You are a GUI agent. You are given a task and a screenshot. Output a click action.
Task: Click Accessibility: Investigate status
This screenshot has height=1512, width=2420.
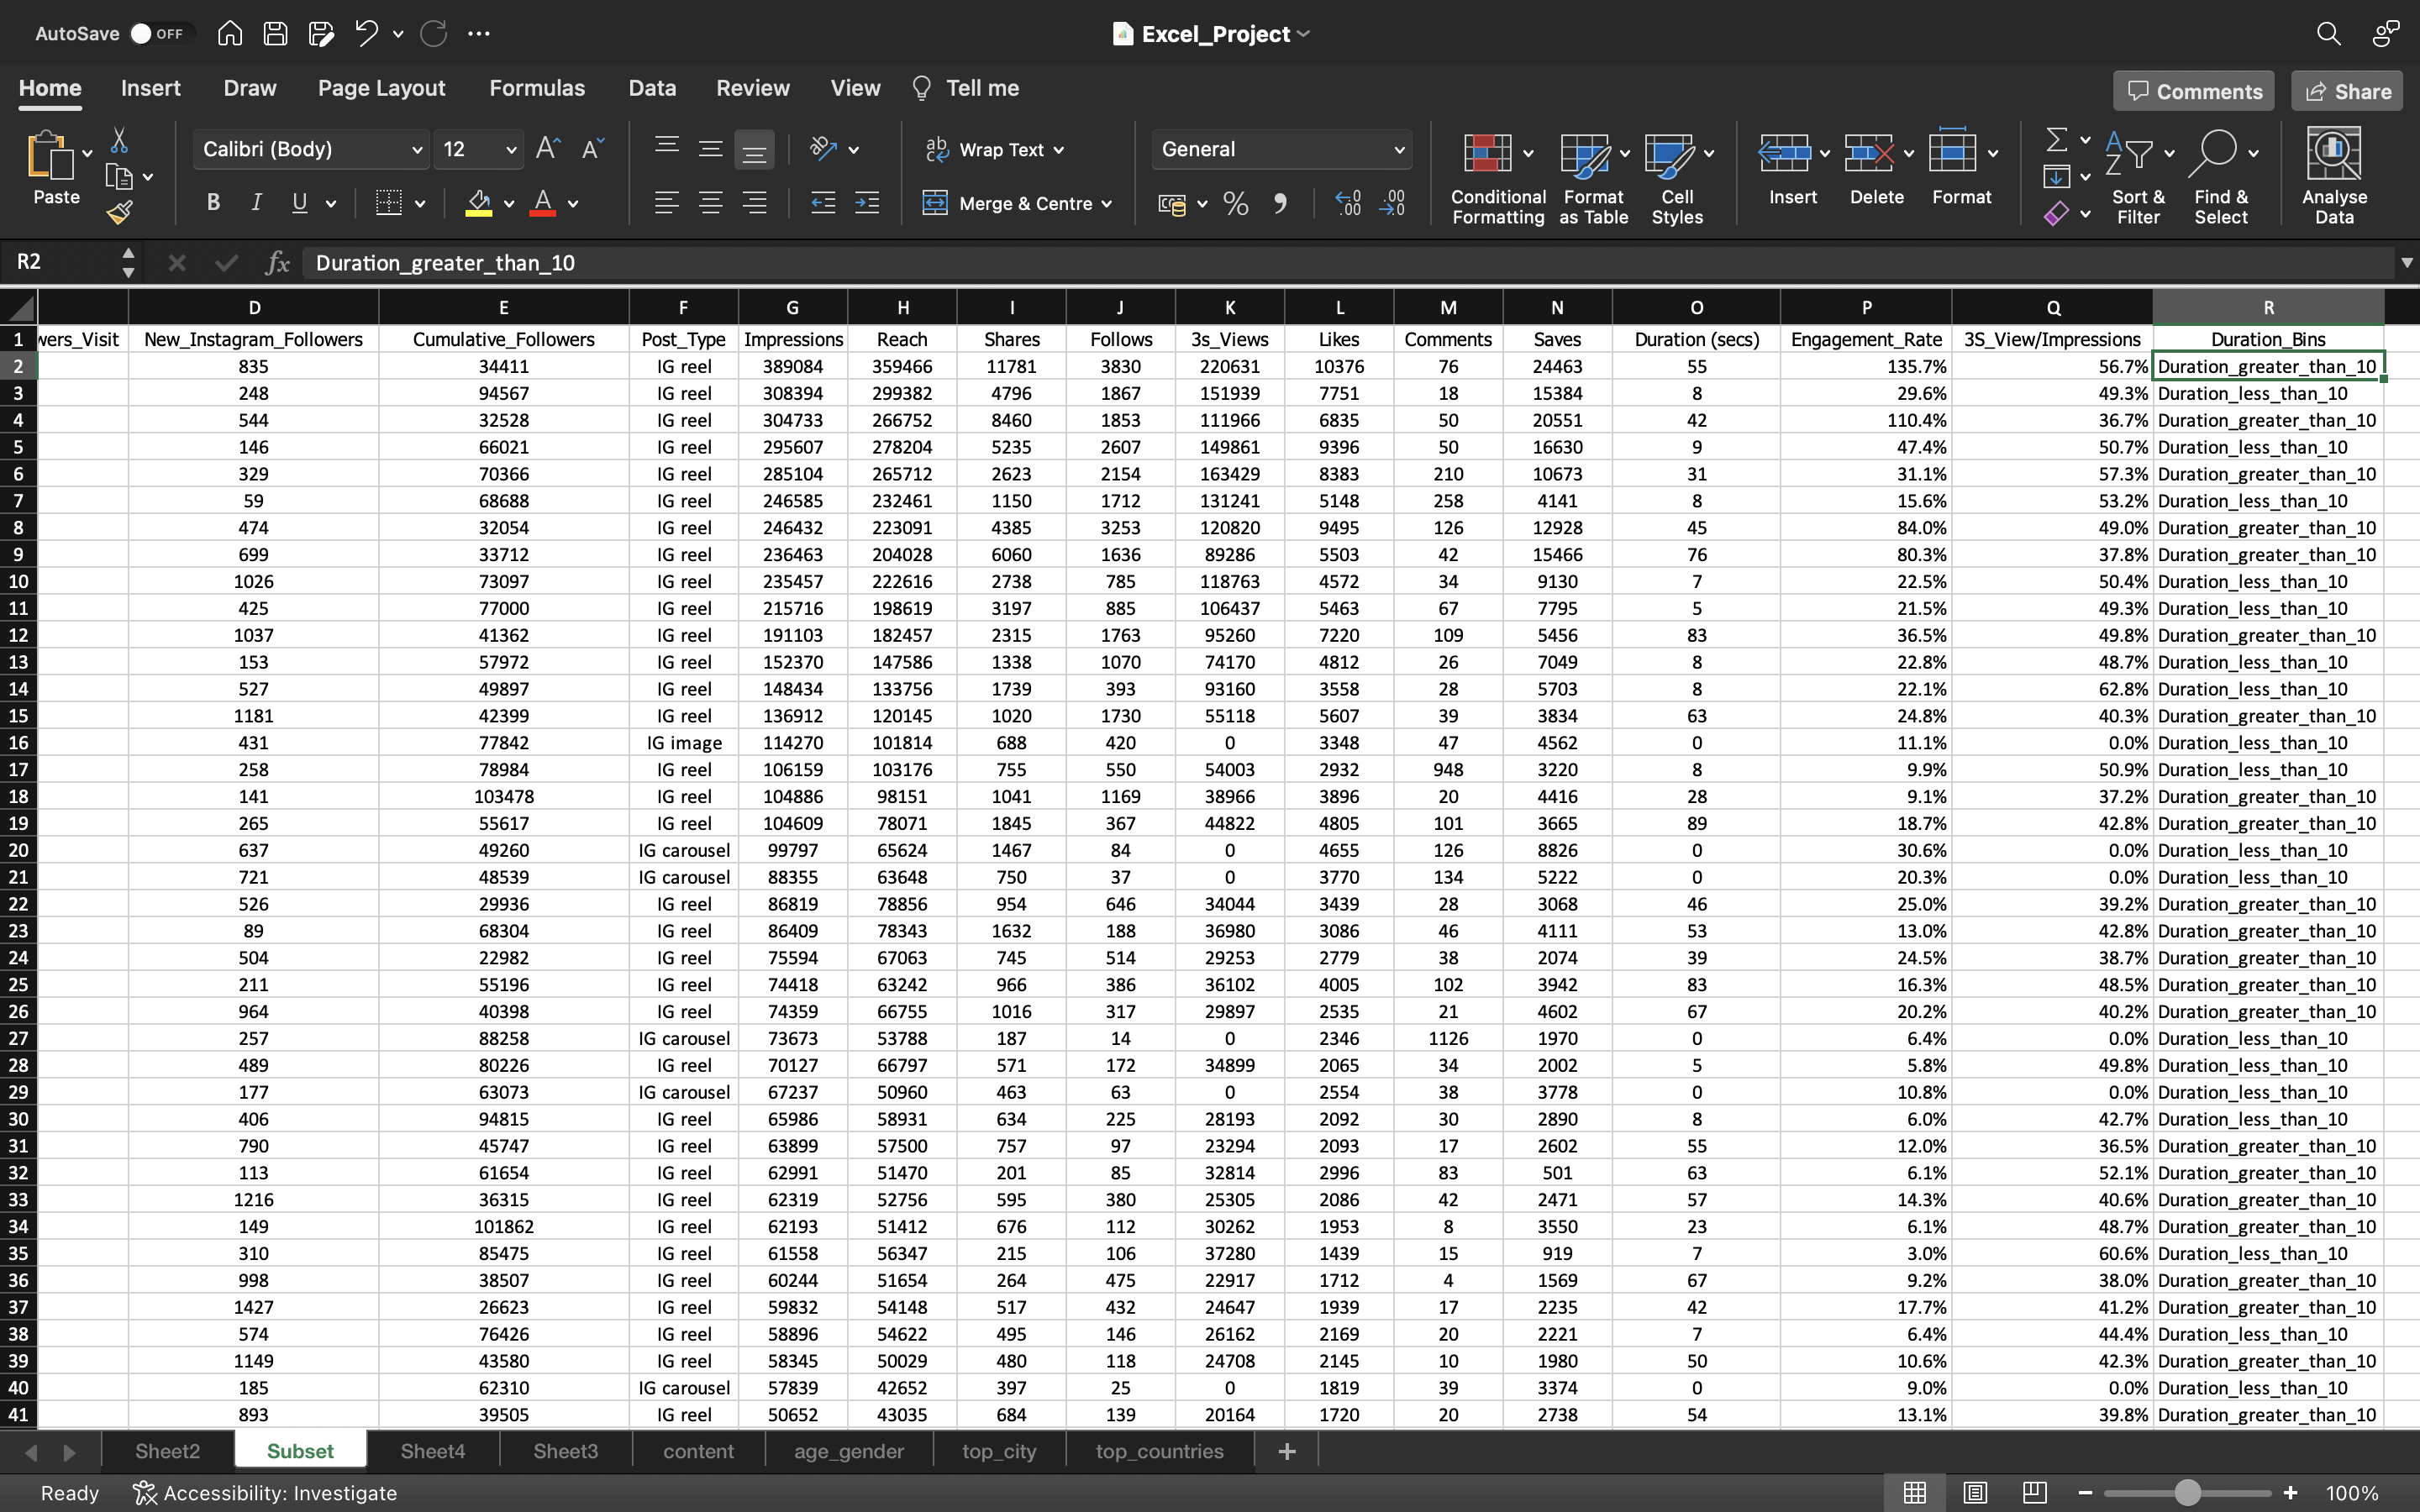[265, 1493]
